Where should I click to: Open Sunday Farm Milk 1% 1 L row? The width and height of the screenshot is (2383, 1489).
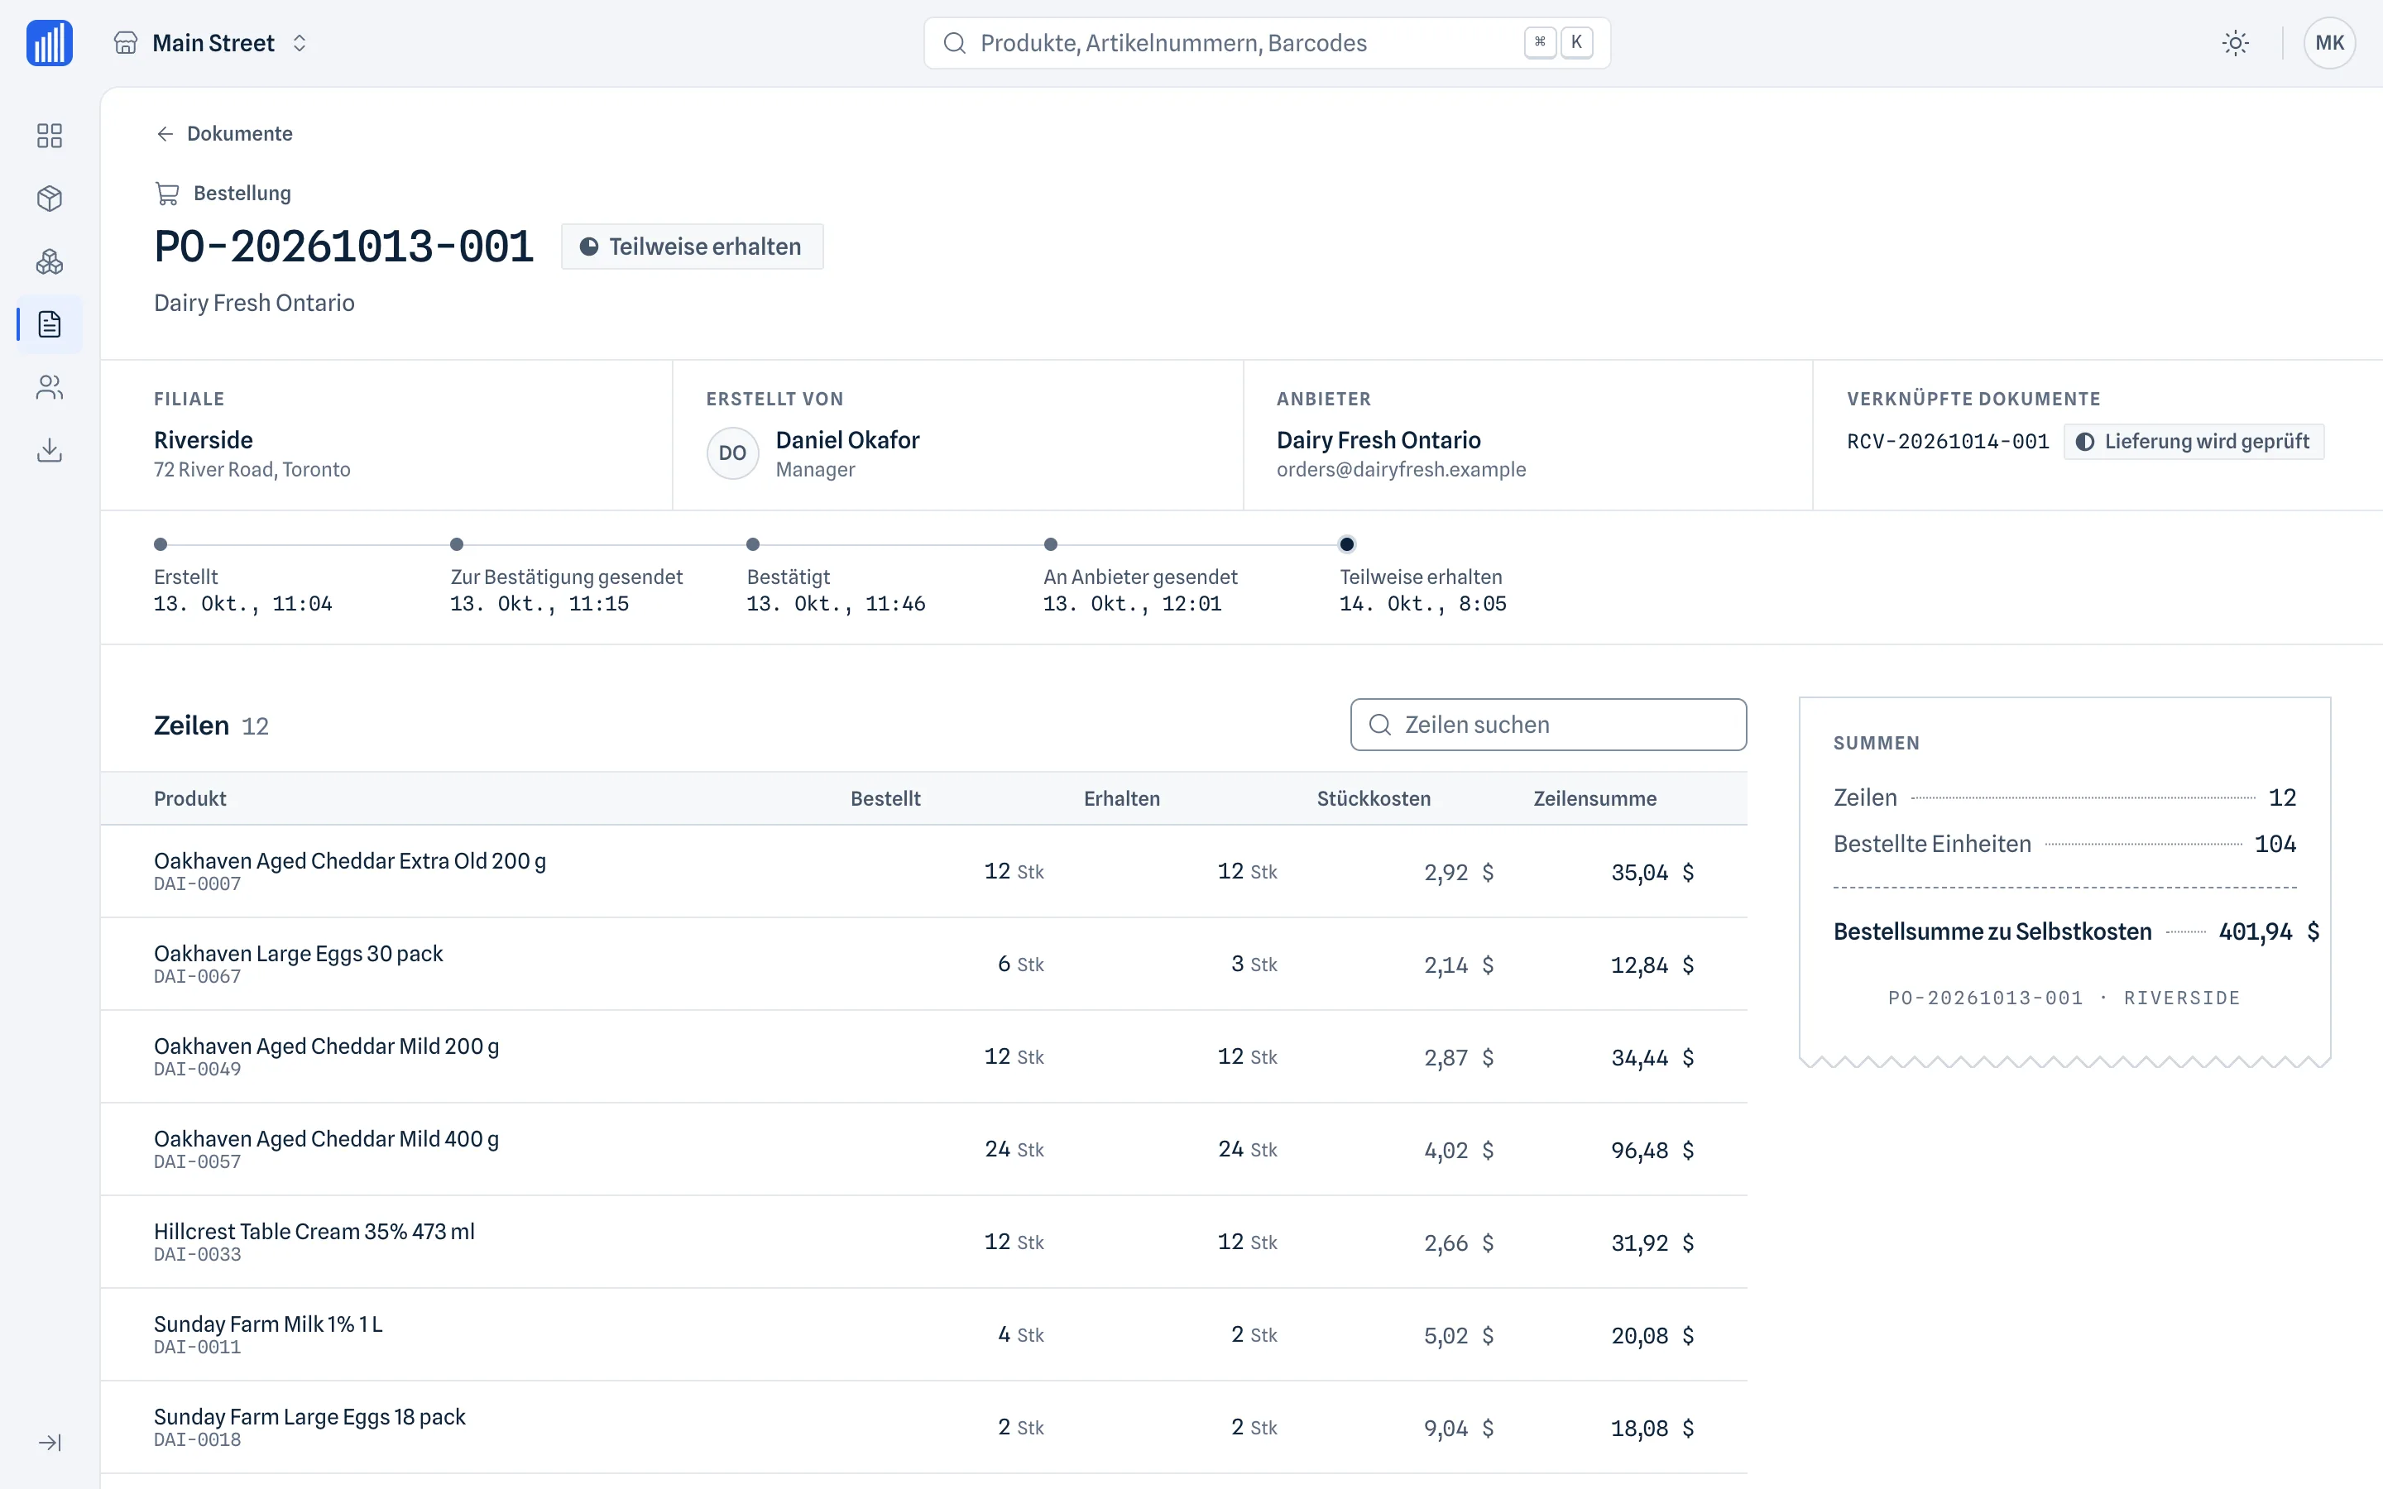click(x=923, y=1334)
